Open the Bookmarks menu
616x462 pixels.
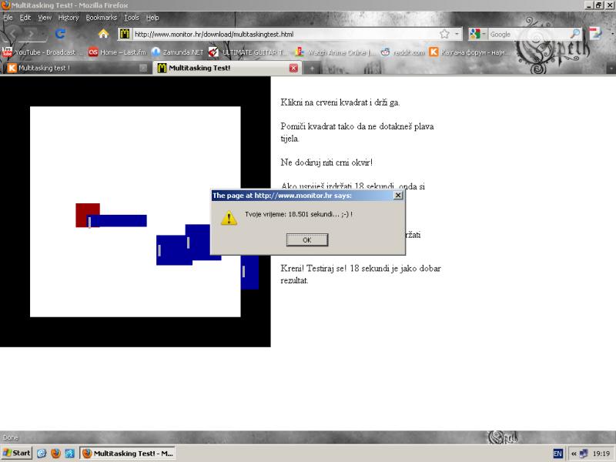[x=101, y=17]
